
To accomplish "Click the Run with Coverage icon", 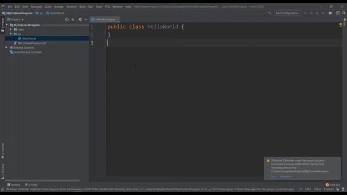I will [317, 13].
